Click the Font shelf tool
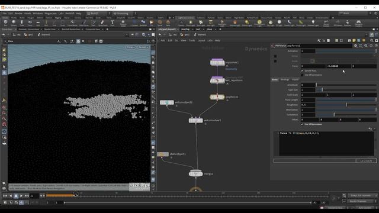The image size is (379, 213). click(112, 22)
